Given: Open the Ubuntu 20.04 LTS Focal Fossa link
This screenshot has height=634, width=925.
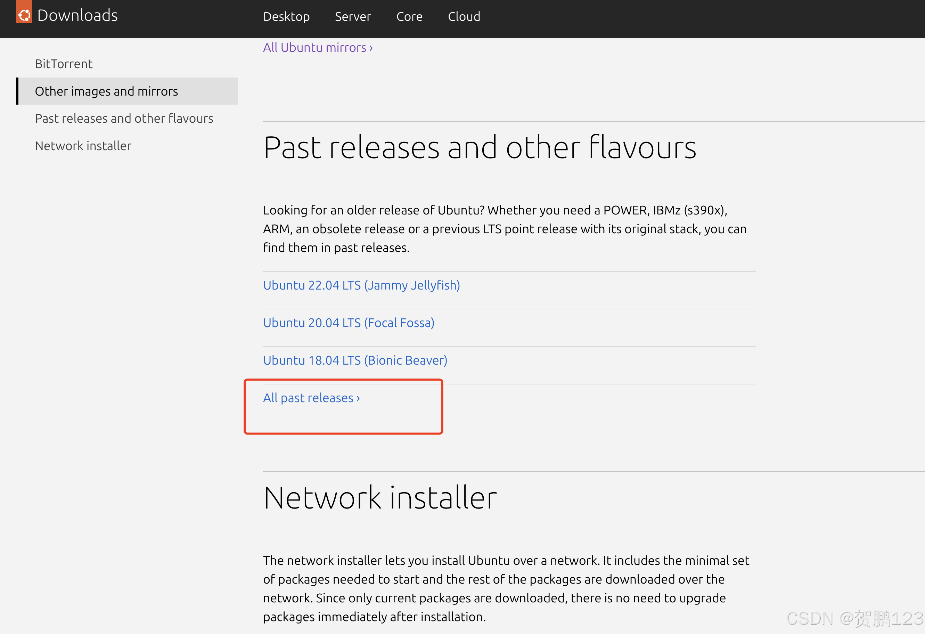Looking at the screenshot, I should click(349, 323).
